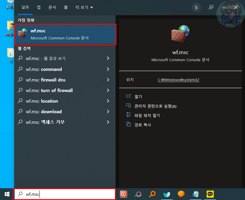Expand arrow for 'wf.msc firewall dns'

108,80
